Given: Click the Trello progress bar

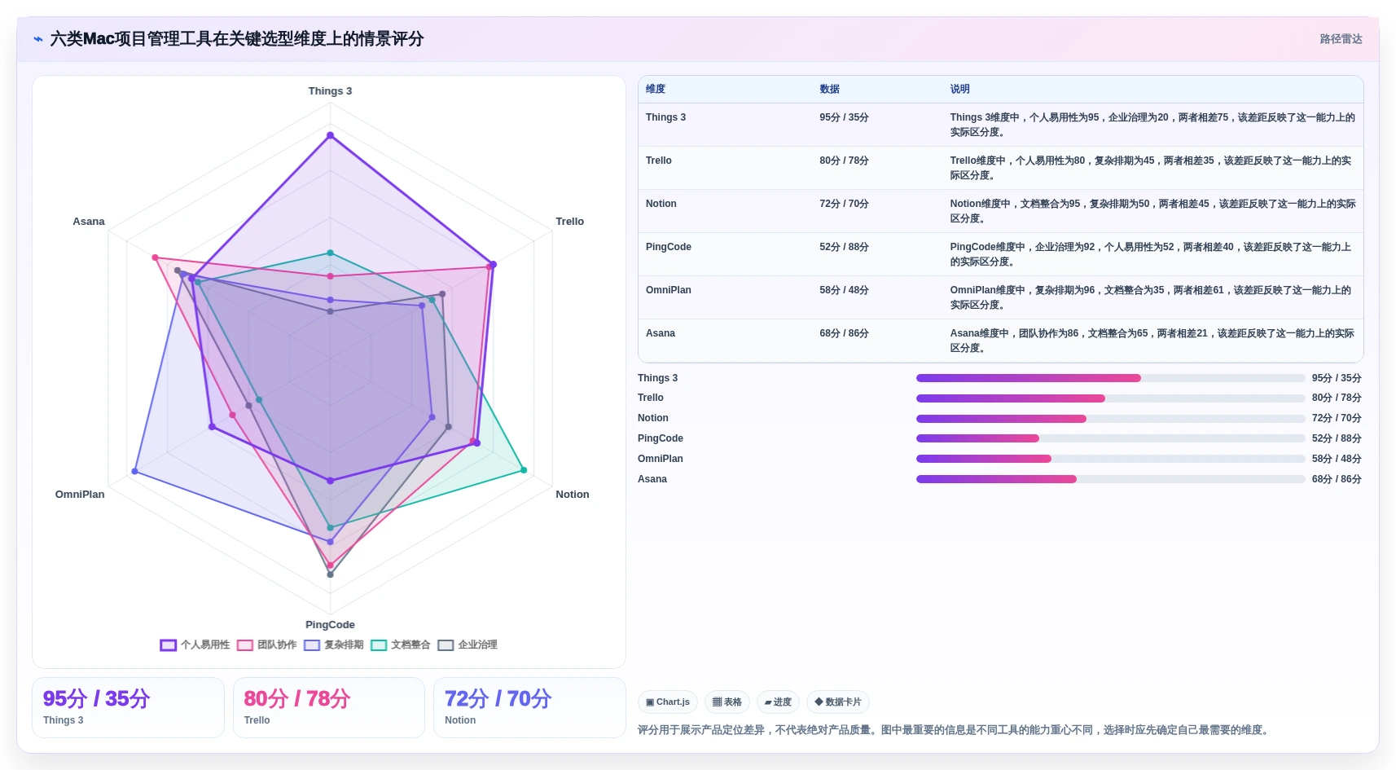Looking at the screenshot, I should click(x=1110, y=398).
